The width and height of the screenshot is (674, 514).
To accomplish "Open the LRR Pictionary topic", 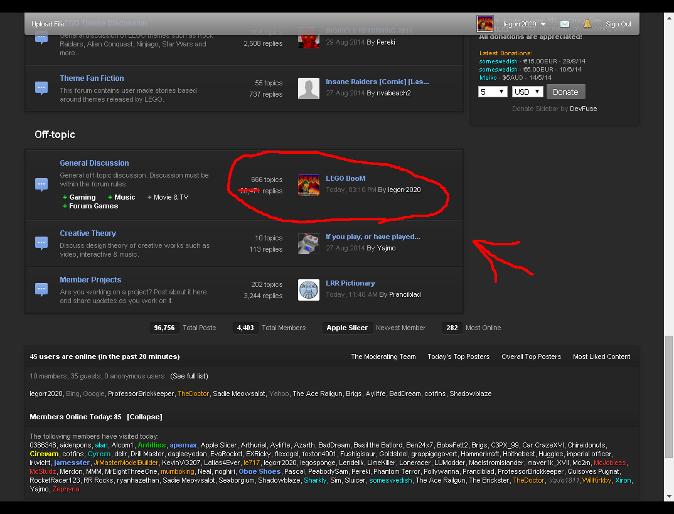I will [350, 283].
